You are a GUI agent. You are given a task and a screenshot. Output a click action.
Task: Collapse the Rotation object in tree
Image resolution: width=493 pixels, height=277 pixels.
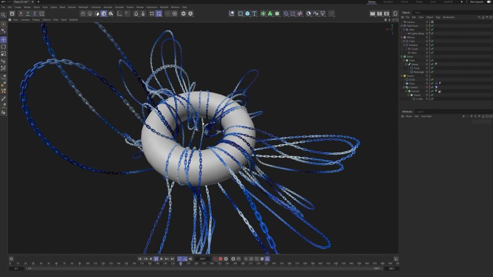point(404,45)
